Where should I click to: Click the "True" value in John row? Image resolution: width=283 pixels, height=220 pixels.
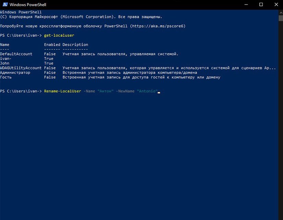(49, 63)
